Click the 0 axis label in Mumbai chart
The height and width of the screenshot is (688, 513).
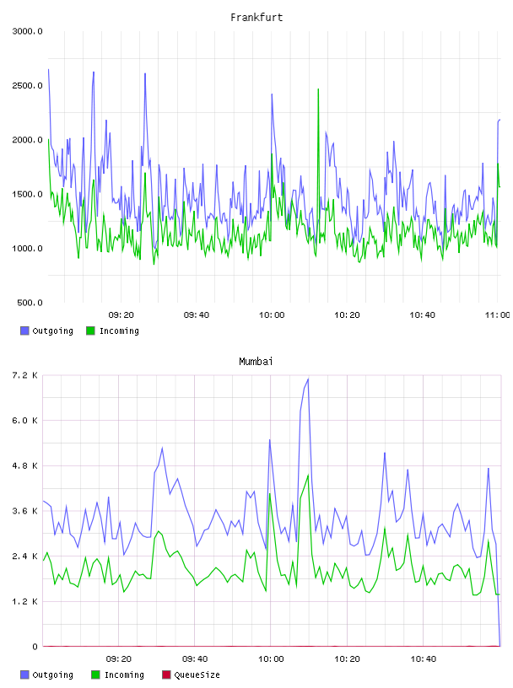[x=35, y=647]
